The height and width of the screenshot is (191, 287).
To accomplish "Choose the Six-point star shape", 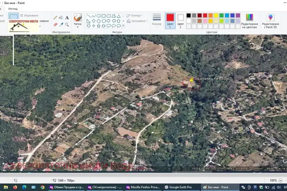I will pos(104,26).
